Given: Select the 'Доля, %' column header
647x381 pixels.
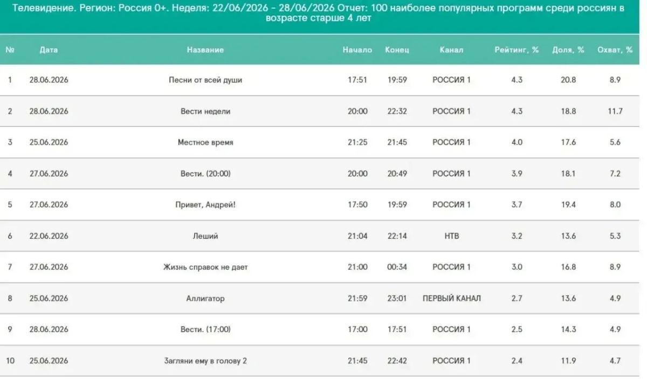Looking at the screenshot, I should [568, 50].
